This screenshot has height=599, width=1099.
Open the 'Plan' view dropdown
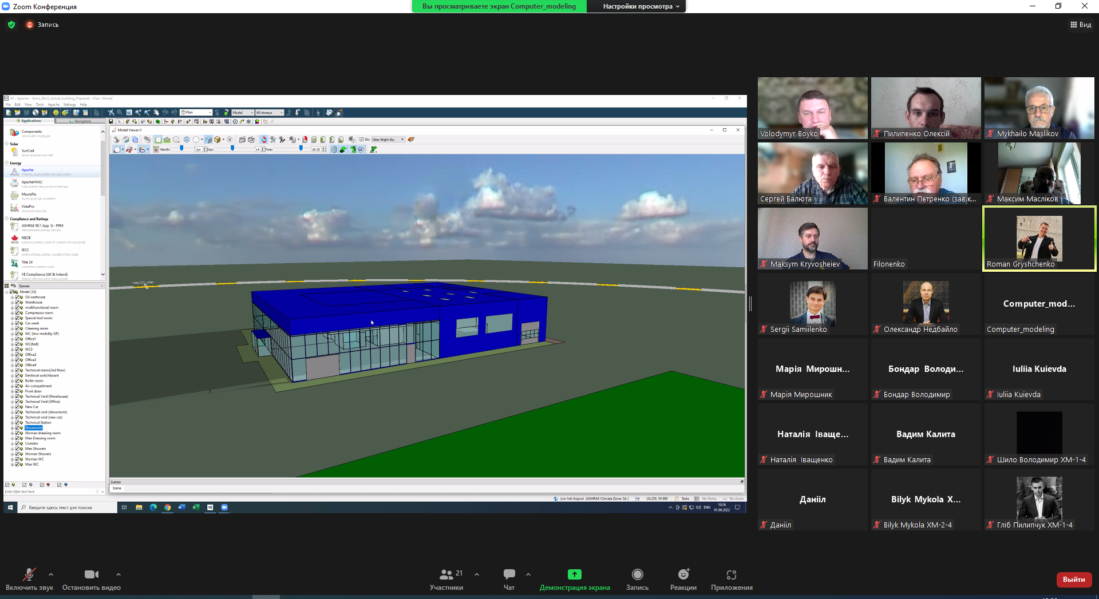tap(196, 113)
